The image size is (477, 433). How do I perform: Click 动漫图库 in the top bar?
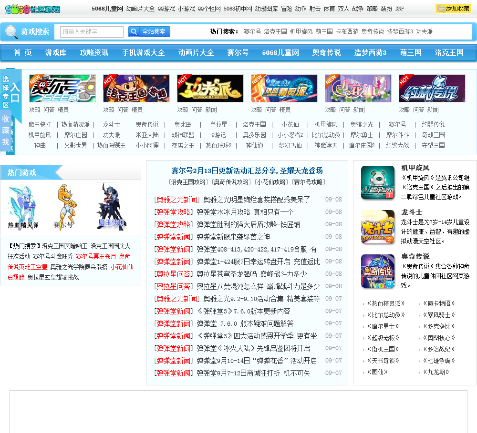[267, 9]
